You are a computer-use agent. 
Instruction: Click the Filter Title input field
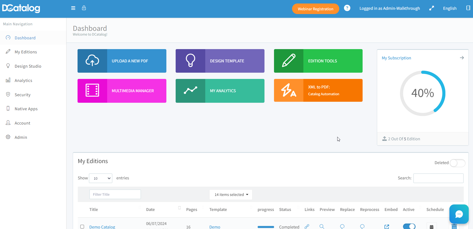(115, 194)
